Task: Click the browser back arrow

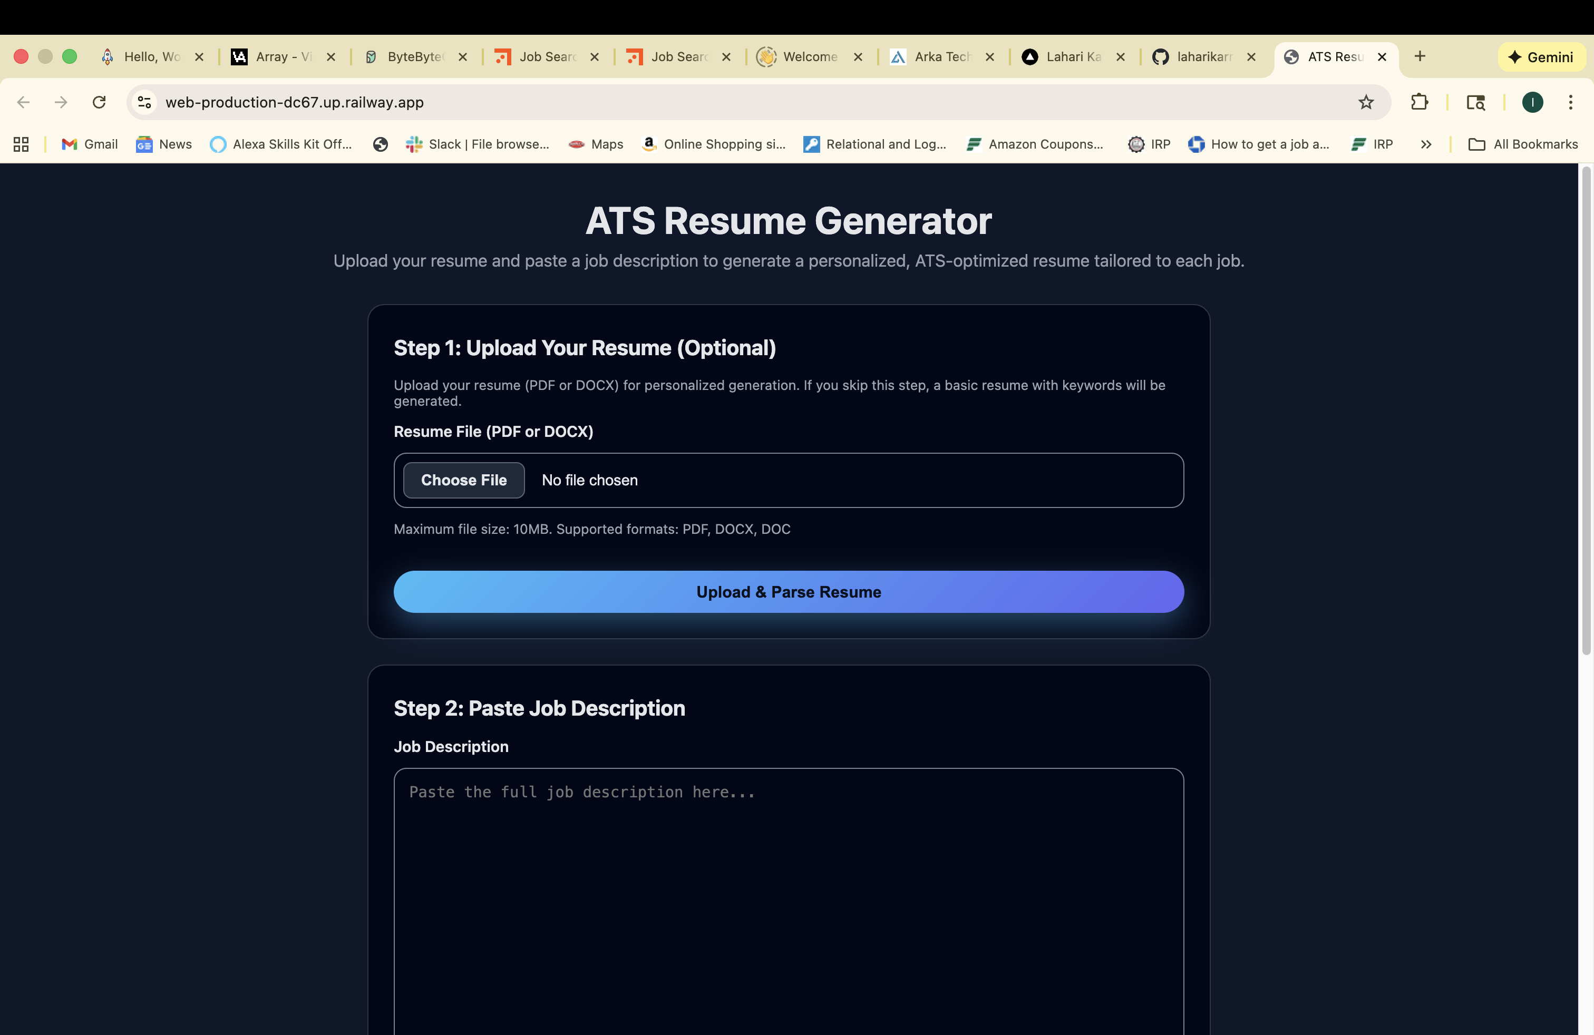Action: pyautogui.click(x=23, y=102)
